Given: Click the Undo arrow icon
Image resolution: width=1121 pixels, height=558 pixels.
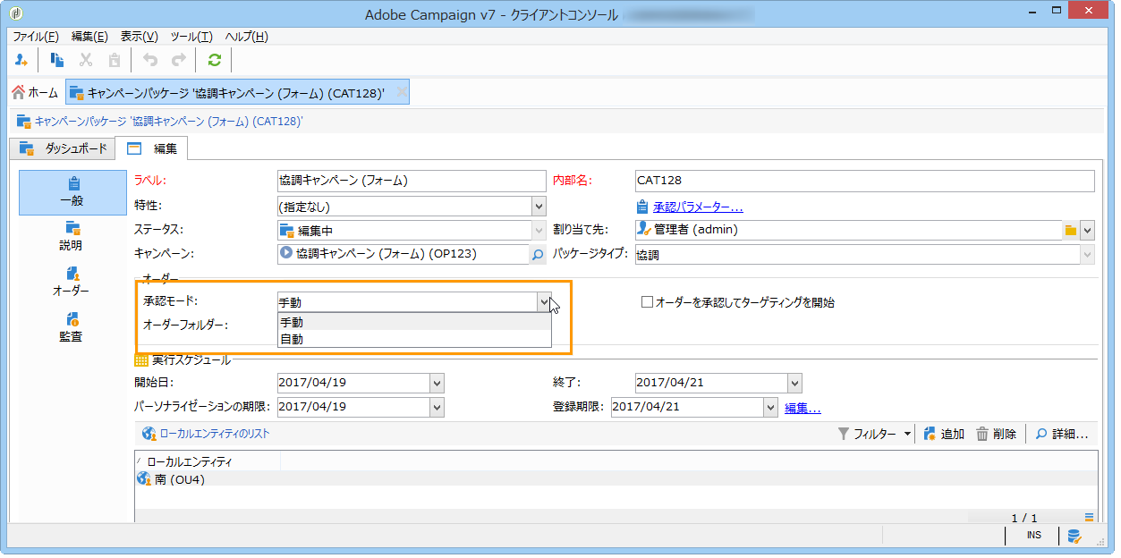Looking at the screenshot, I should pos(150,60).
